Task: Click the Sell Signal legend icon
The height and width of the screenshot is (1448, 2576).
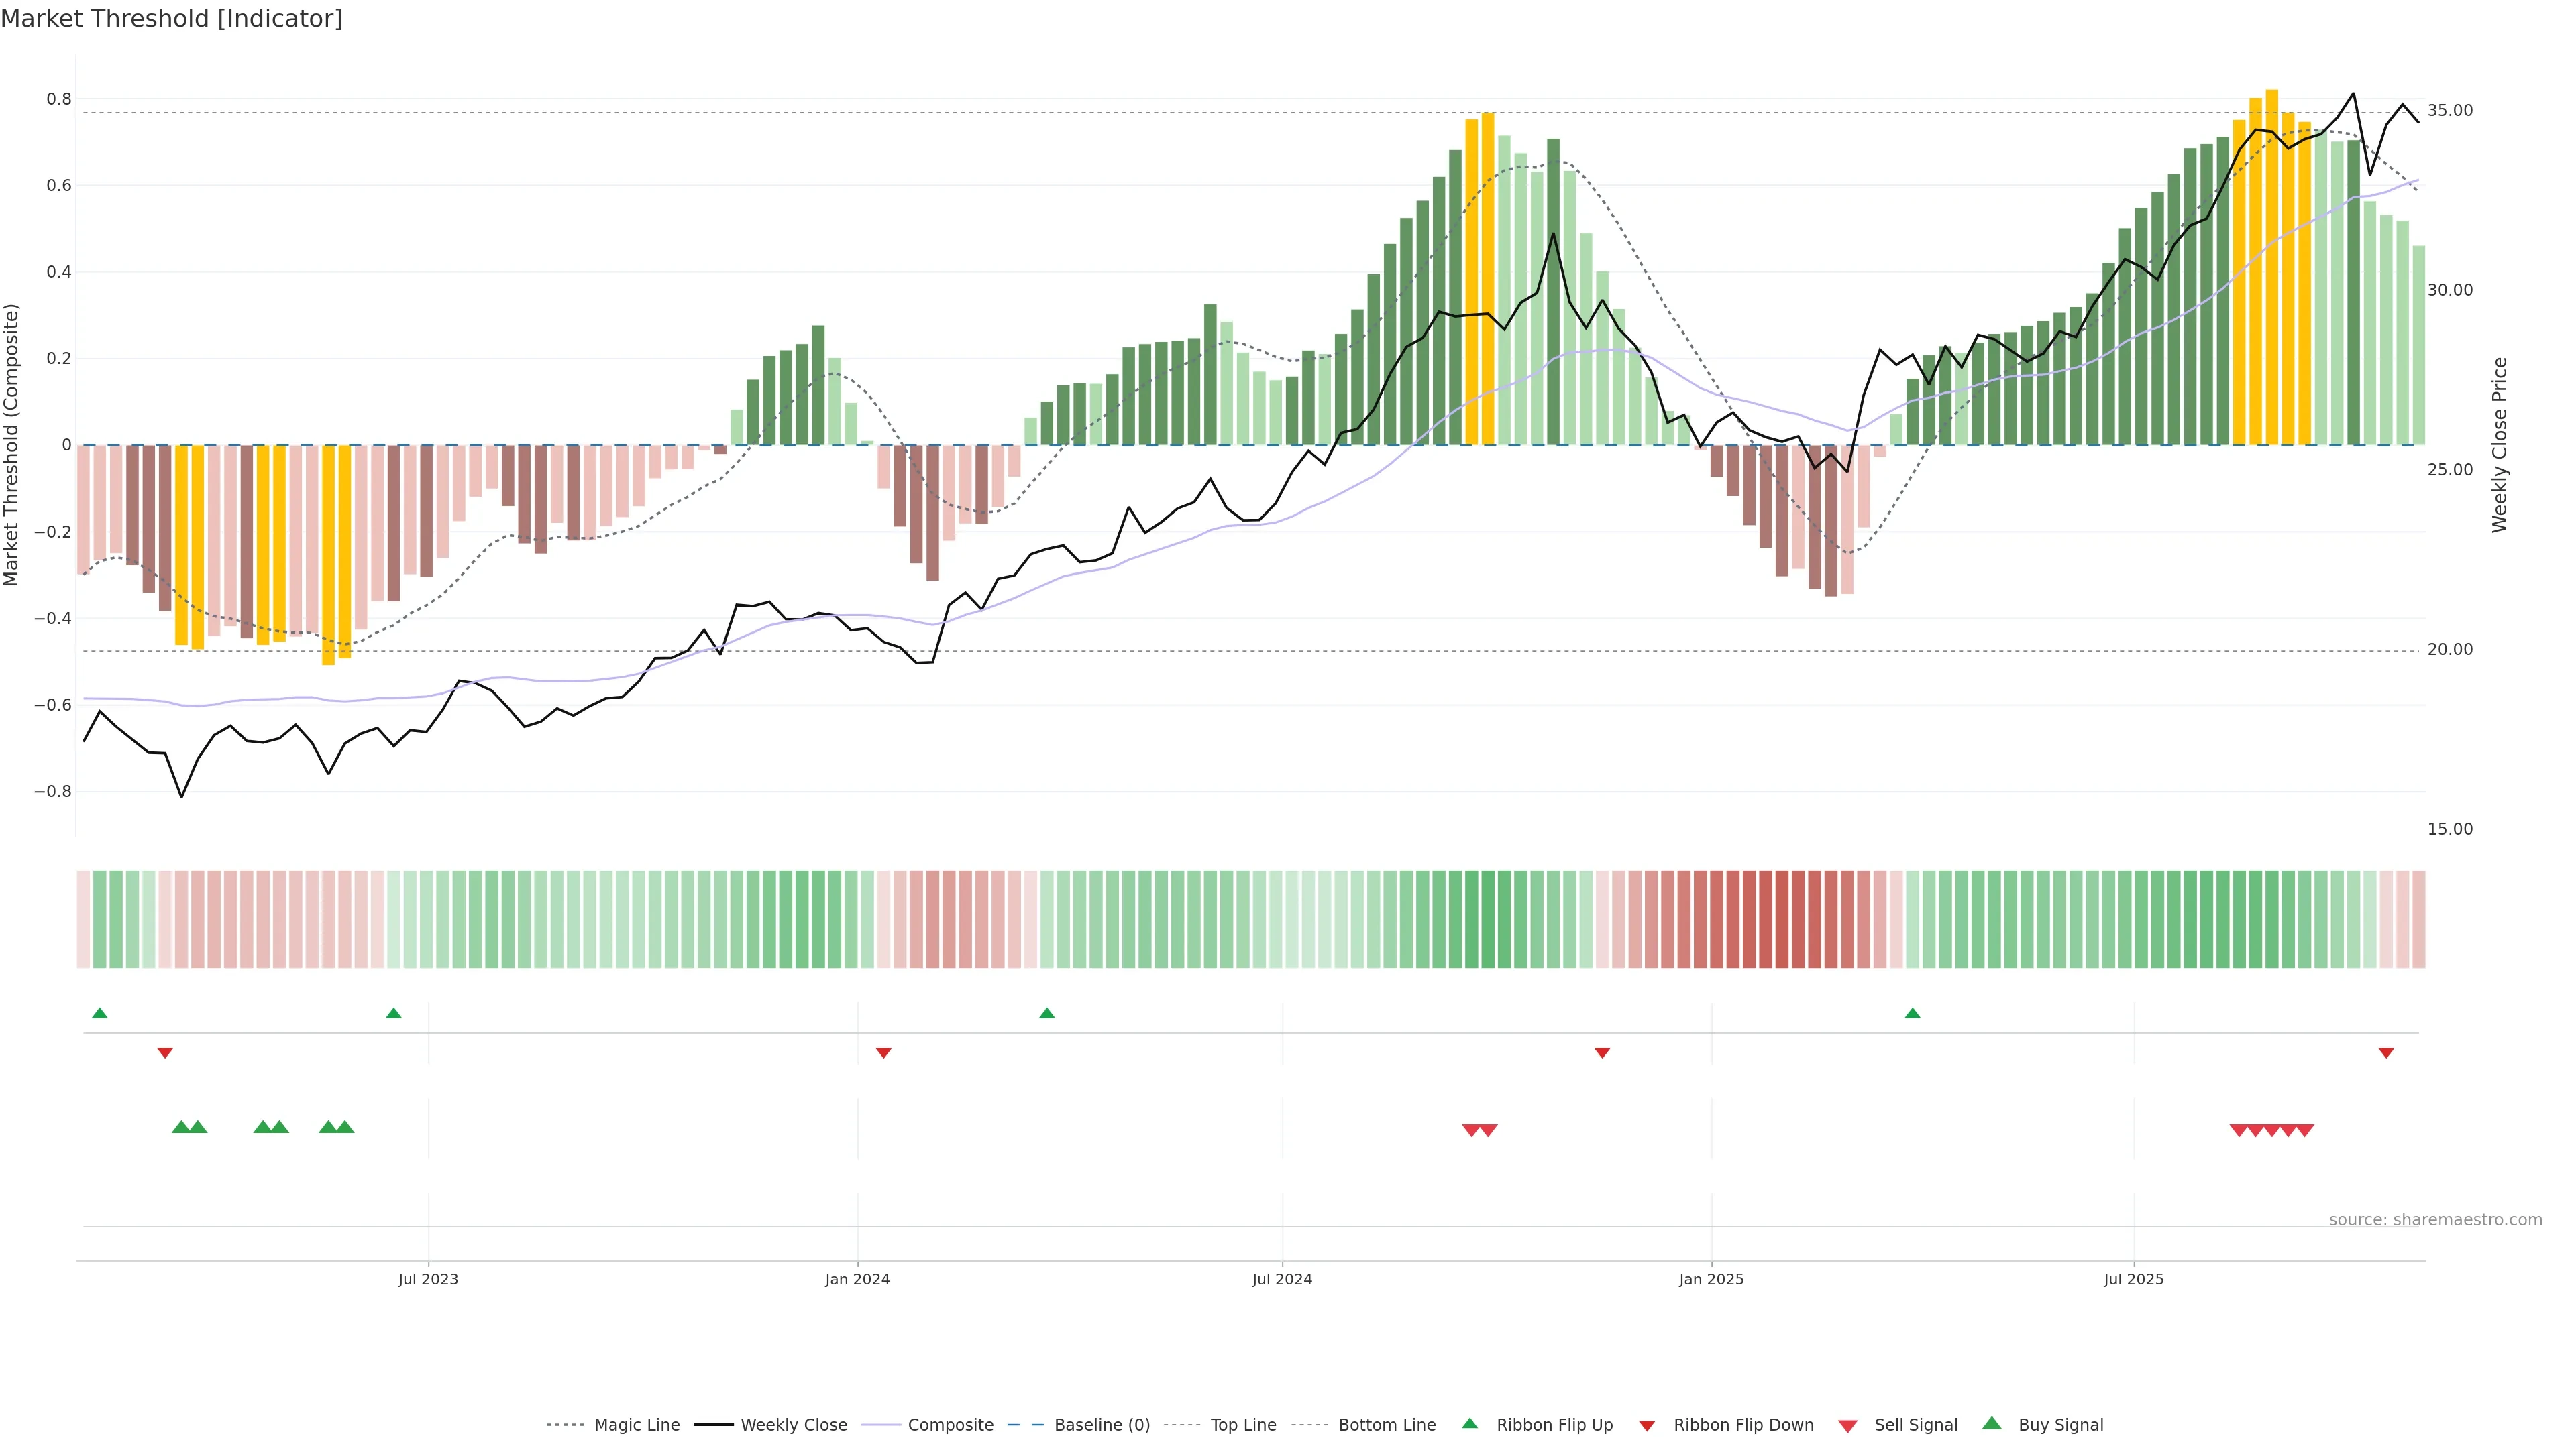Action: 1848,1426
